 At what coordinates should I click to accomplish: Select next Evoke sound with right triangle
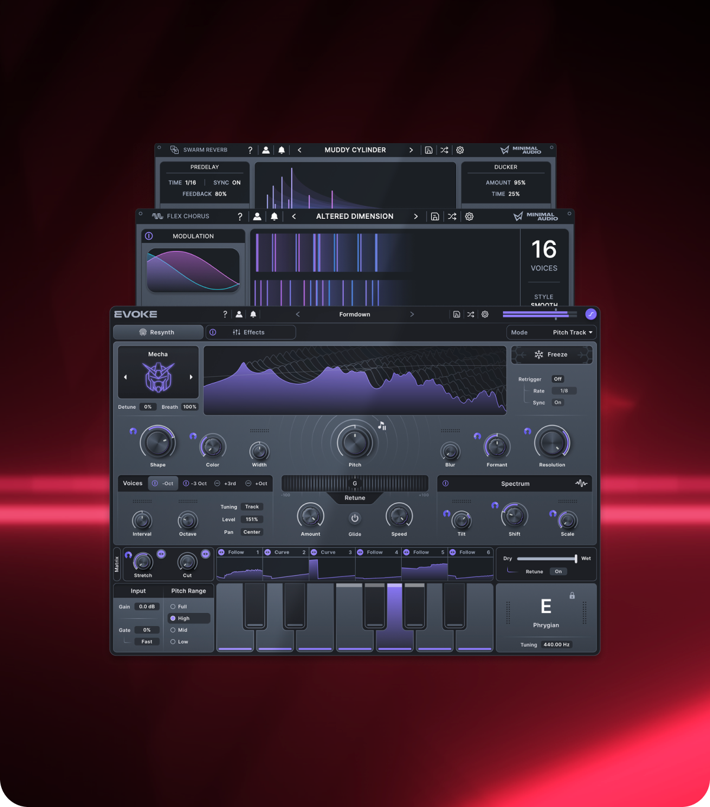click(191, 377)
